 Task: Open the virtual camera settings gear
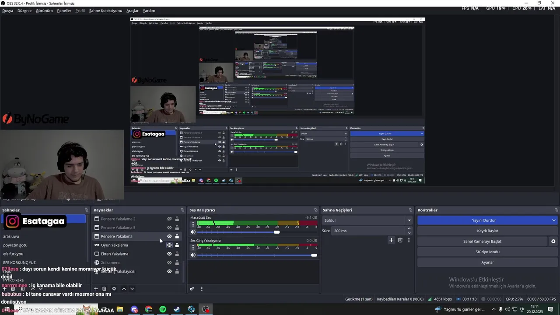point(553,241)
